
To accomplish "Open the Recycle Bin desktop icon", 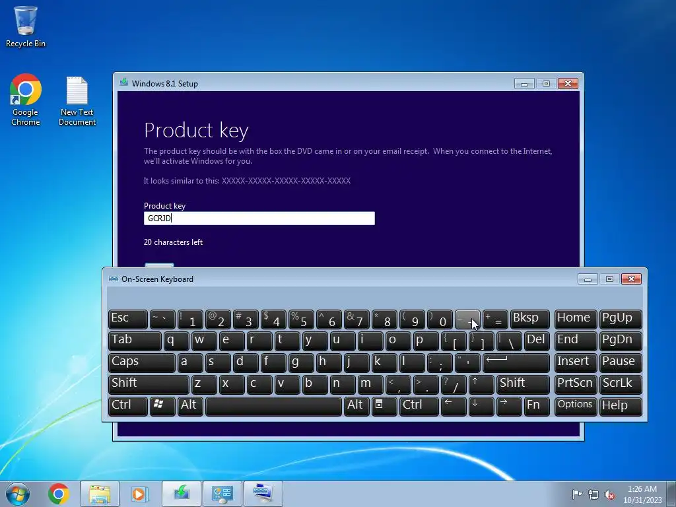I will [26, 26].
